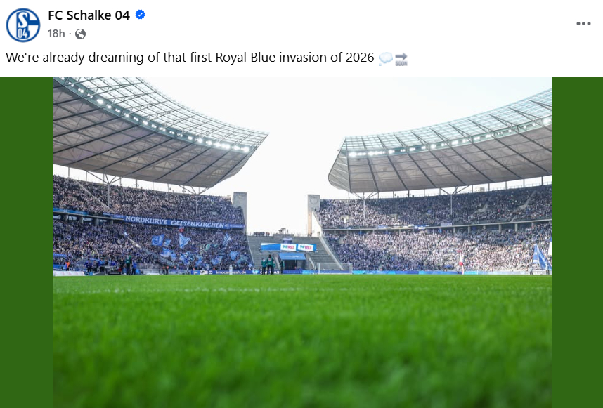Open the post via the 18h timestamp
Image resolution: width=603 pixels, height=408 pixels.
click(x=56, y=33)
